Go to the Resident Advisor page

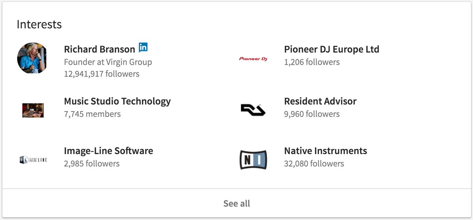[x=320, y=101]
